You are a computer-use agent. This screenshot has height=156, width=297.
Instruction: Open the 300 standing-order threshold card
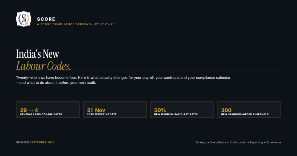click(x=249, y=110)
